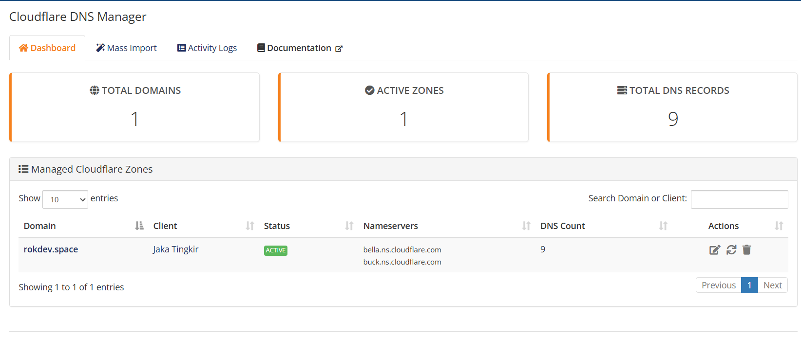Image resolution: width=801 pixels, height=337 pixels.
Task: Click the trash icon for rokdev.space
Action: pos(746,250)
